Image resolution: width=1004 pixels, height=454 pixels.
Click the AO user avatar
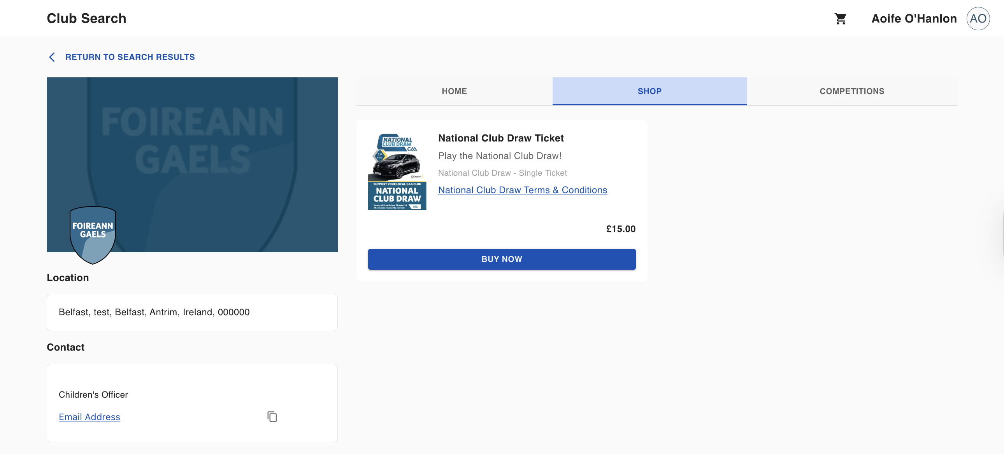coord(978,19)
